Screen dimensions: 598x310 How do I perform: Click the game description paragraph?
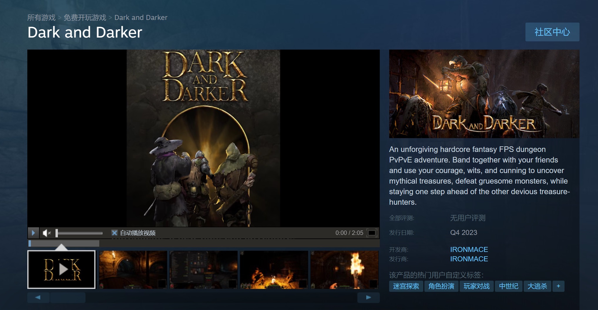pos(479,176)
